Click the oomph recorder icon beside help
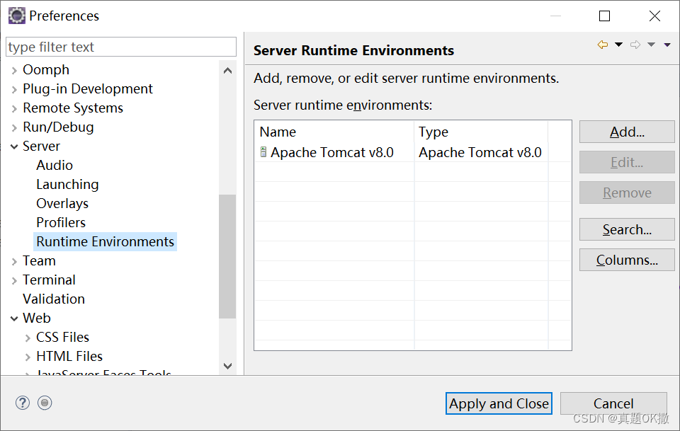680x431 pixels. tap(45, 403)
